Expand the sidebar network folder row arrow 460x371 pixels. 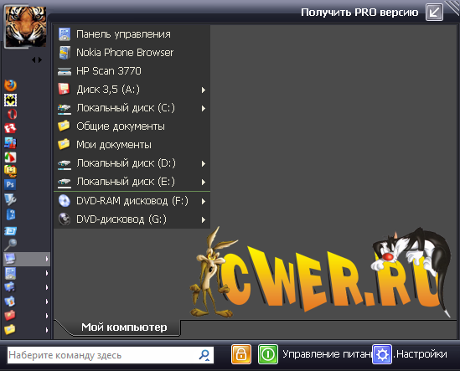point(46,287)
